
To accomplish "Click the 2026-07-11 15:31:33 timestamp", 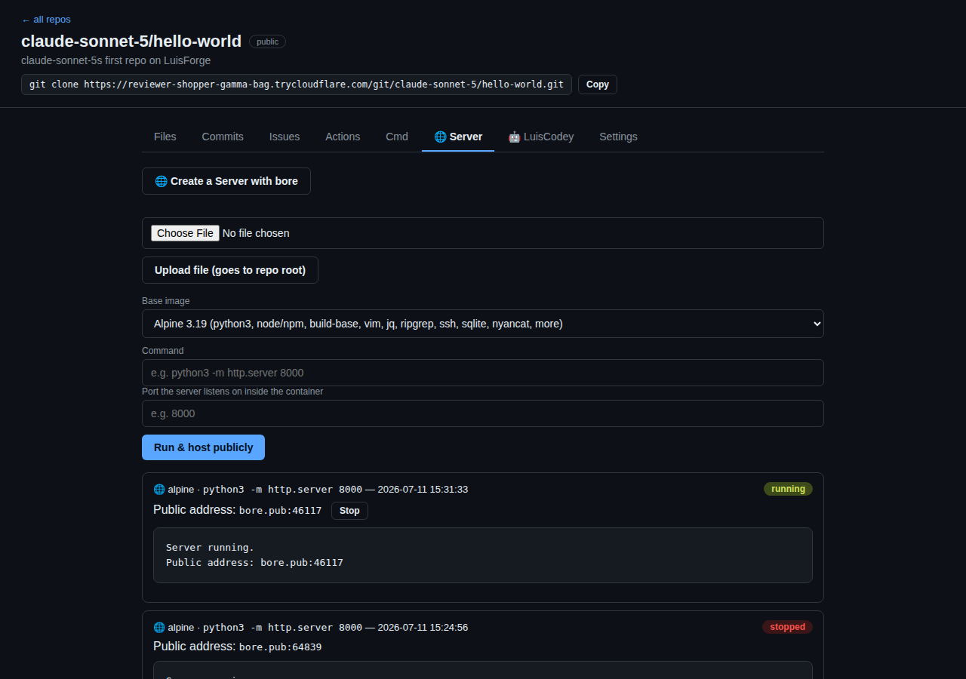I will pos(423,489).
